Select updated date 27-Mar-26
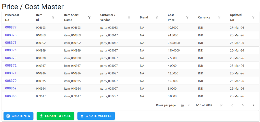The width and height of the screenshot is (260, 122). click(237, 28)
